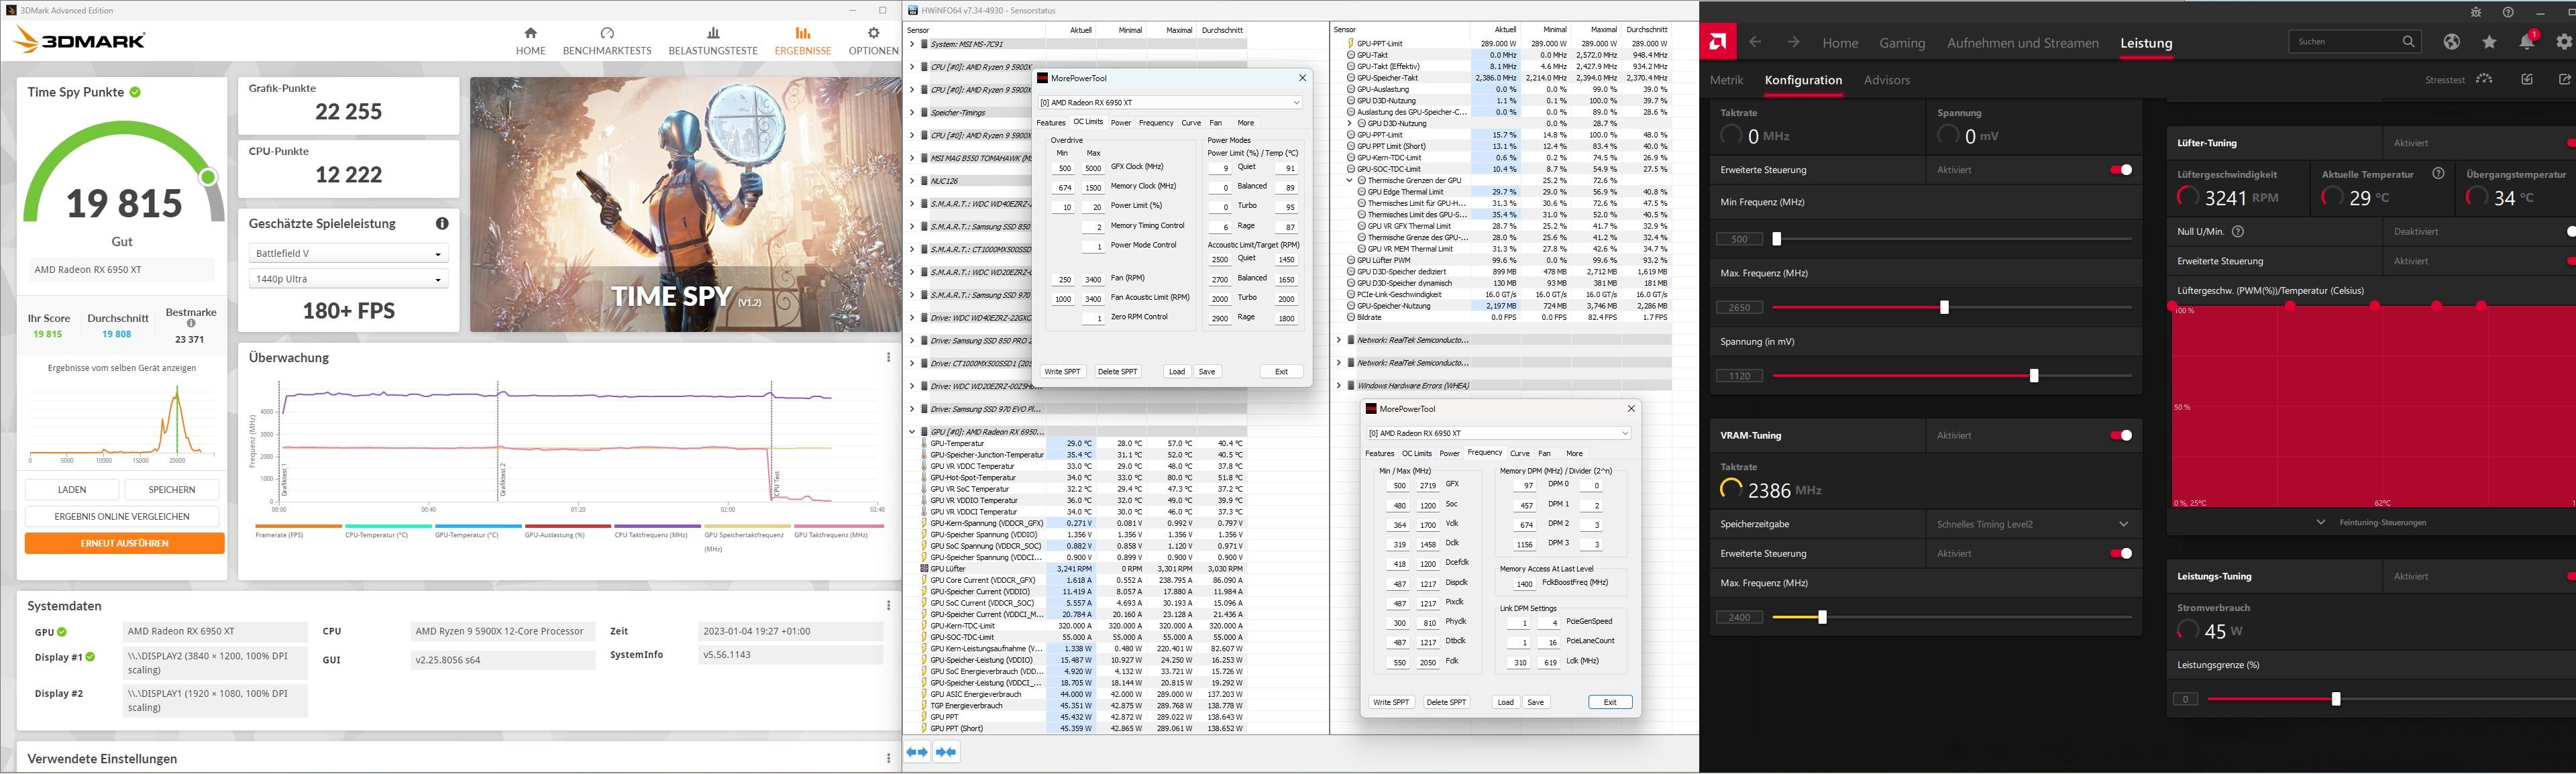Screen dimensions: 2576x774
Task: Open AMD Software settings gear
Action: coord(2564,41)
